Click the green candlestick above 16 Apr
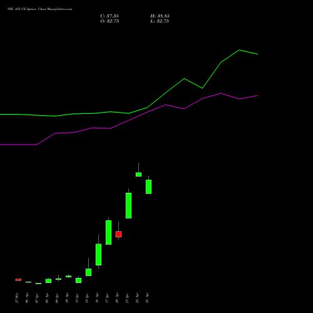313x313 pixels. tap(98, 255)
